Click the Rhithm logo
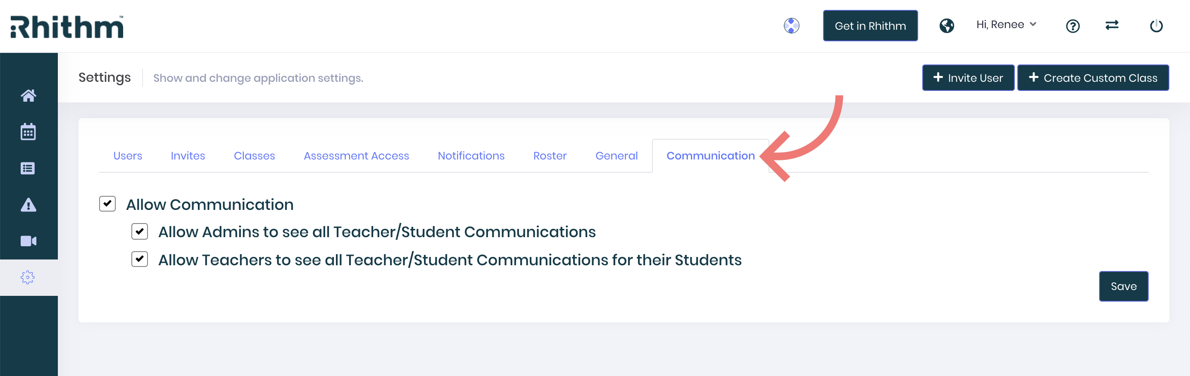The image size is (1190, 376). click(67, 26)
